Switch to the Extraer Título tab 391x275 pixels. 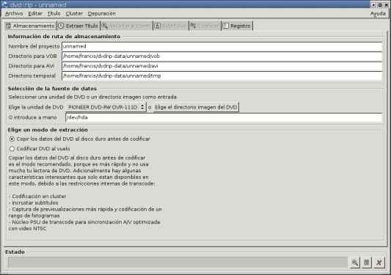tap(78, 26)
